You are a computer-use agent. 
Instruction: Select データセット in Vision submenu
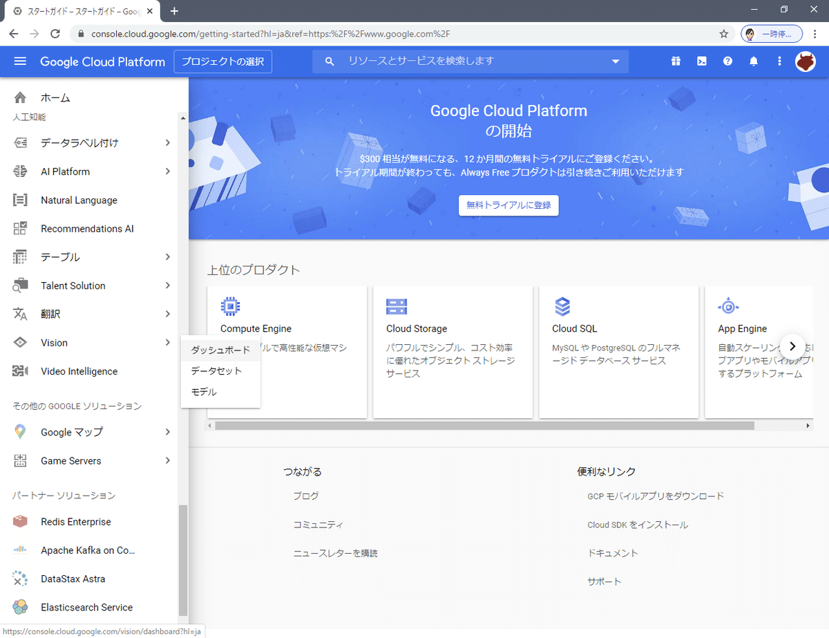tap(220, 371)
